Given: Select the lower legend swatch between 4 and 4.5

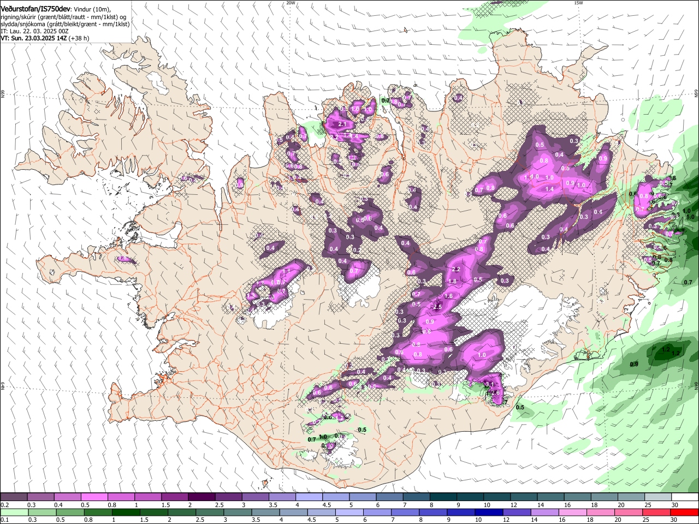Looking at the screenshot, I should coord(293,513).
